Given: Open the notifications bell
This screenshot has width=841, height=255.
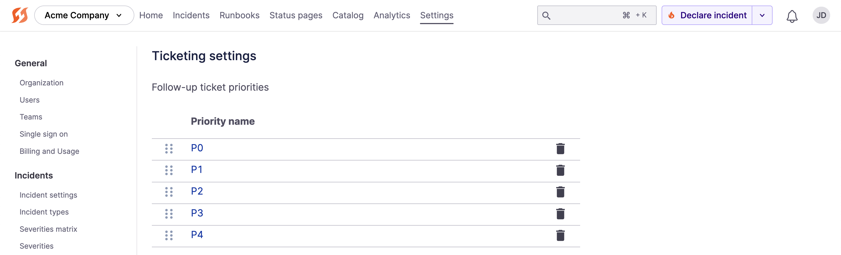Looking at the screenshot, I should point(791,16).
